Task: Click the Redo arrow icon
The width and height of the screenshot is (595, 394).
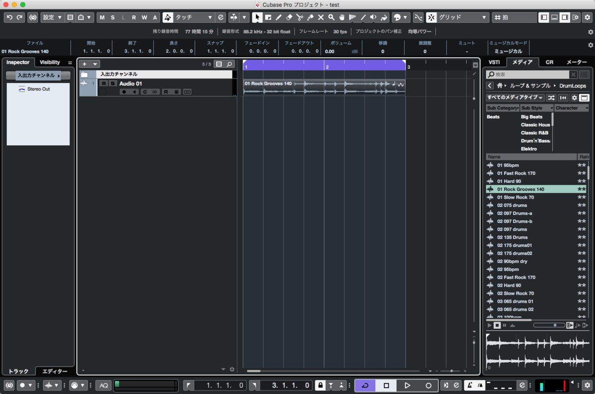Action: point(19,17)
